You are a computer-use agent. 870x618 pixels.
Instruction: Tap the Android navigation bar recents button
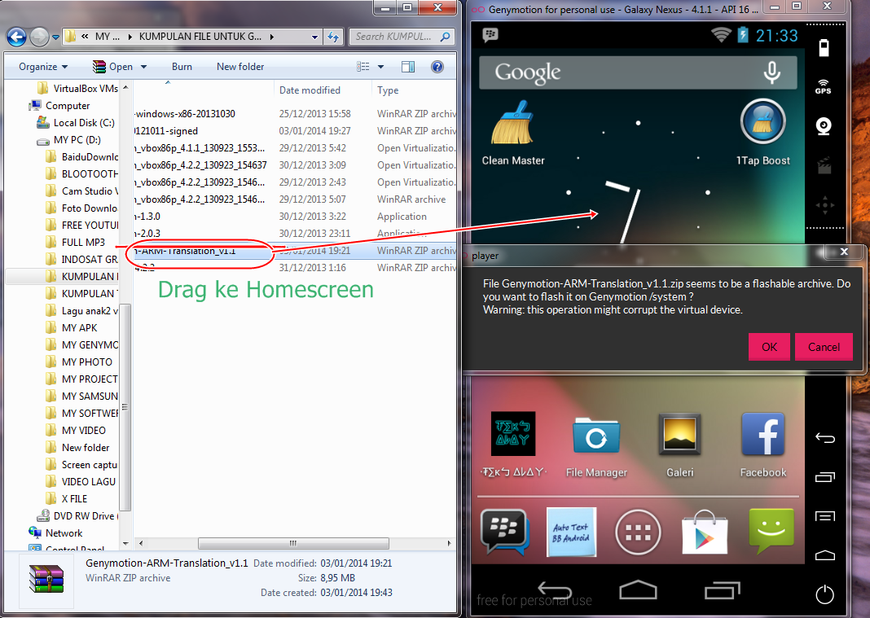coord(723,590)
